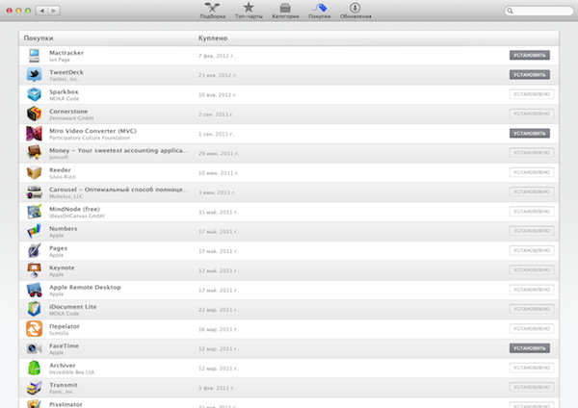Go back with the left arrow button
Screen dimensions: 578x408
pos(42,11)
